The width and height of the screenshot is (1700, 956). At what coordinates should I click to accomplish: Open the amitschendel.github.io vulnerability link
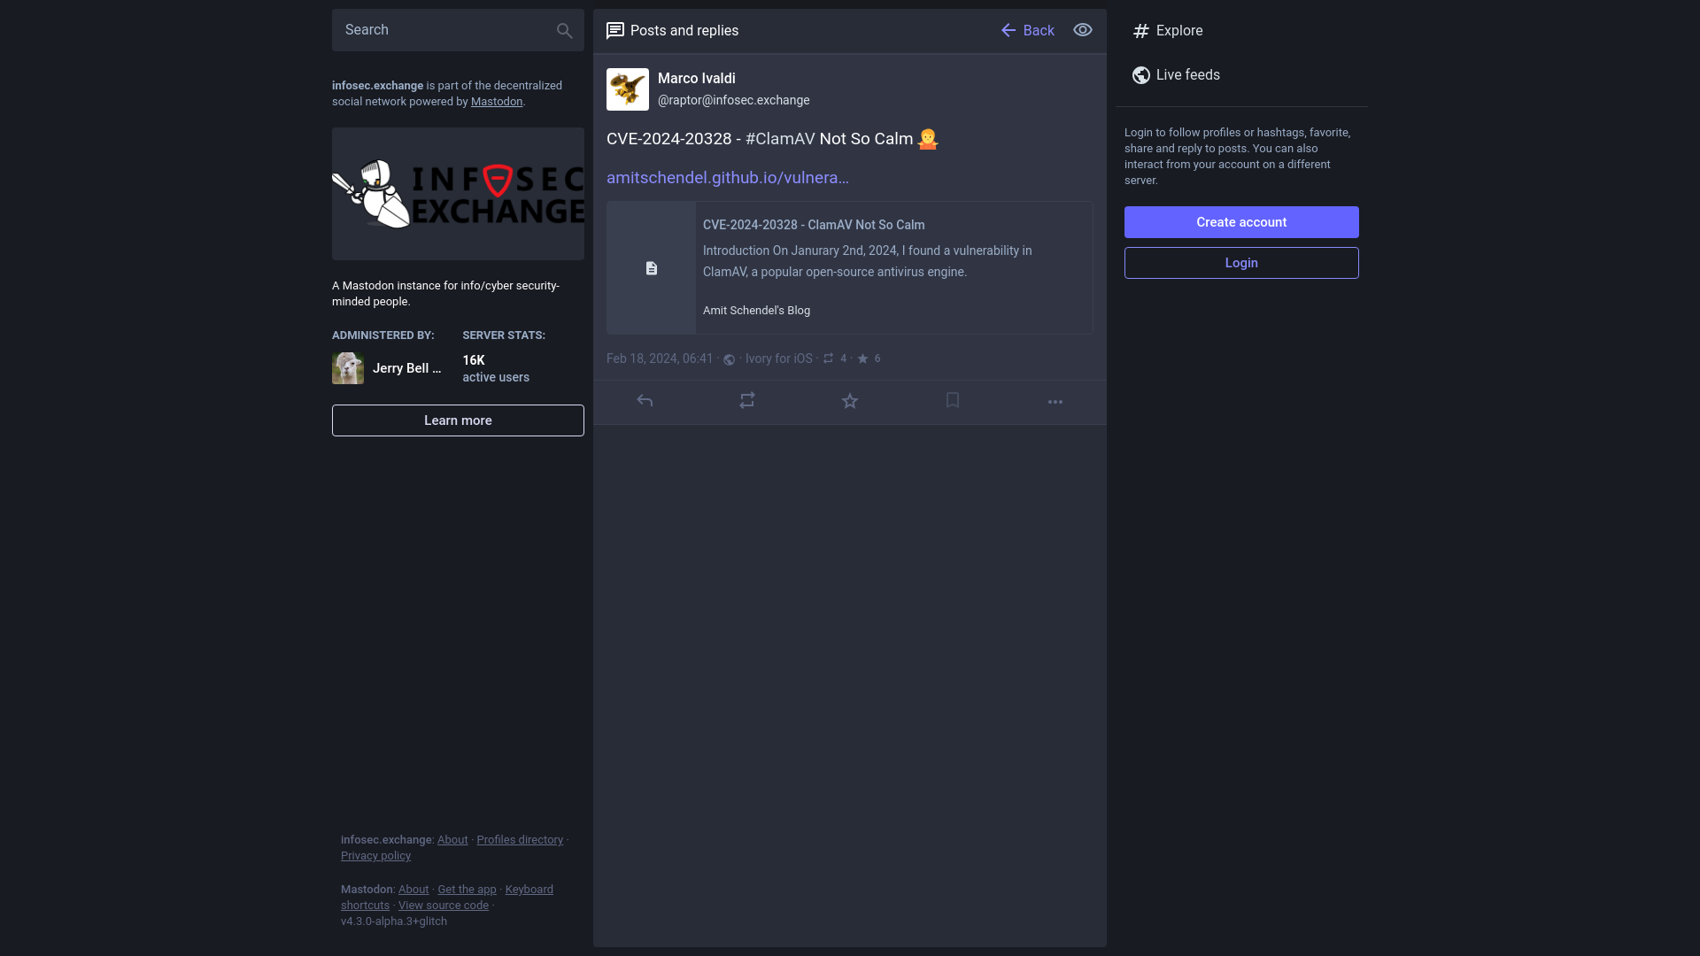click(x=724, y=176)
